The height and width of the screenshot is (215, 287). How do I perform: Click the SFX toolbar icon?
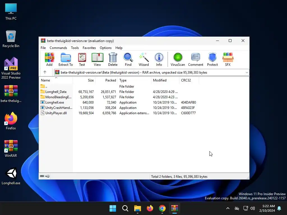click(228, 59)
